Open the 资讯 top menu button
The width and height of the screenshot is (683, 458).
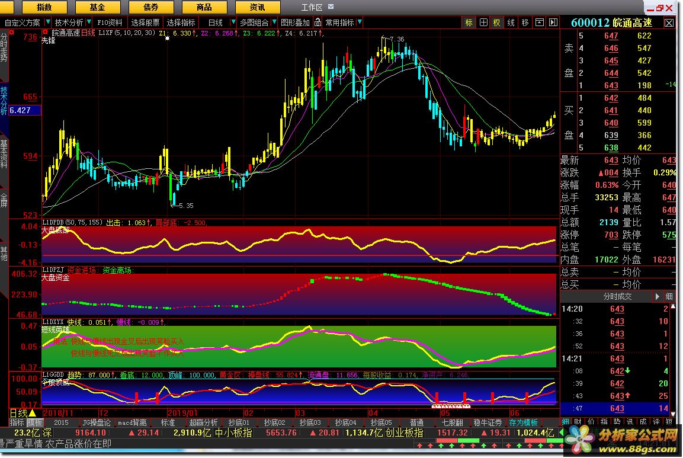point(258,7)
